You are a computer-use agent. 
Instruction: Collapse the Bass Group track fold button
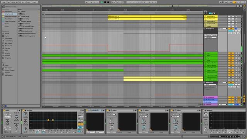click(x=205, y=82)
